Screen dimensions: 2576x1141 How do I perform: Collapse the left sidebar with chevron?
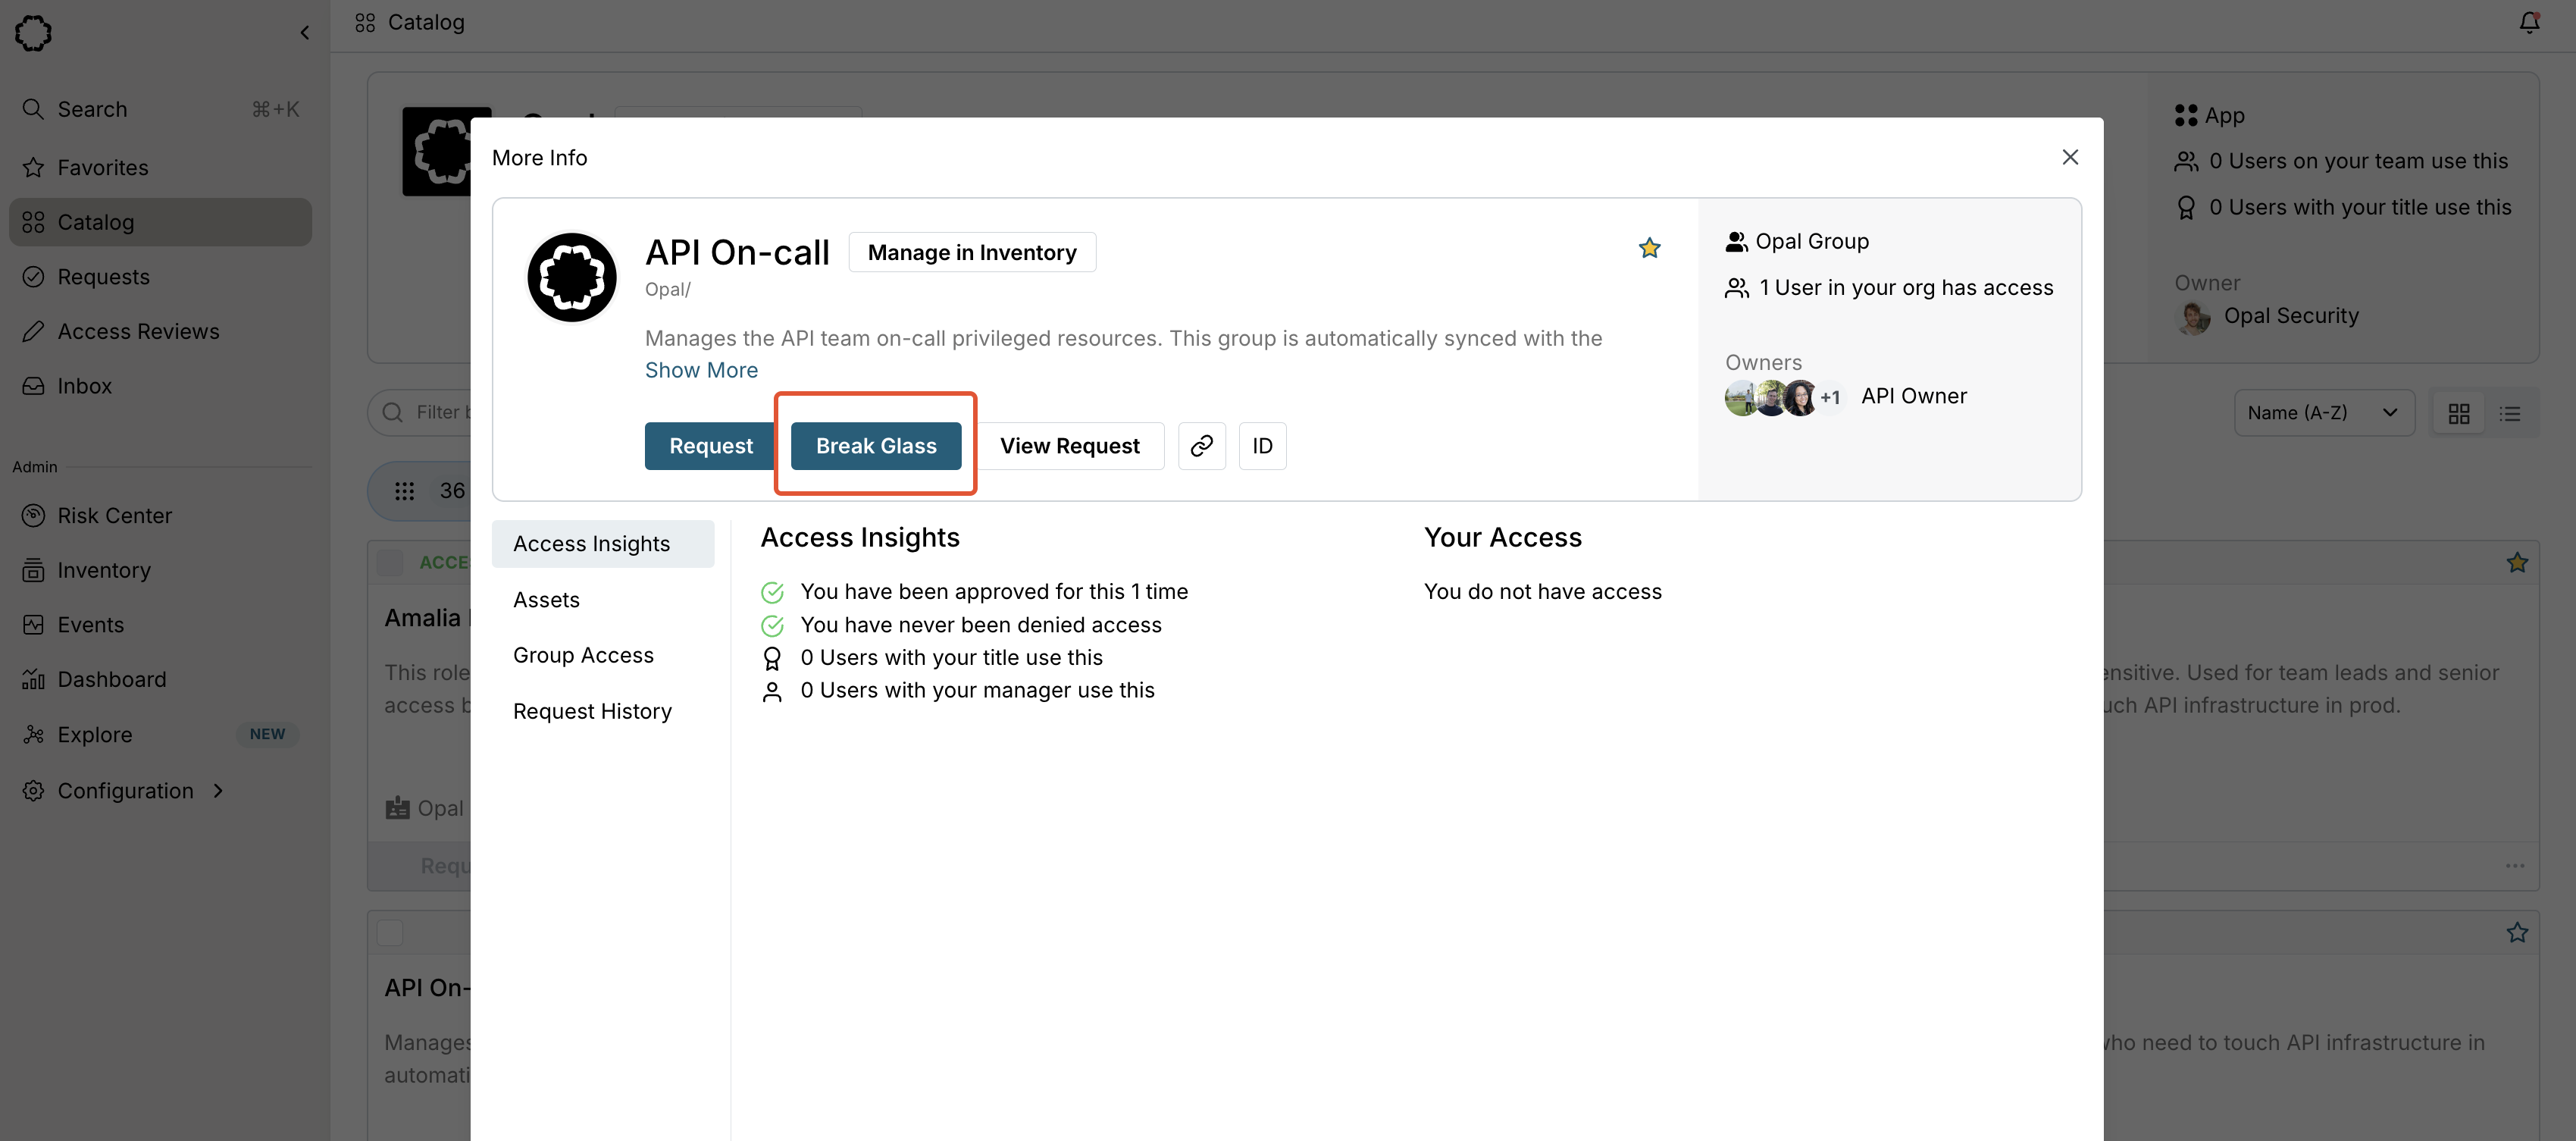pyautogui.click(x=304, y=33)
